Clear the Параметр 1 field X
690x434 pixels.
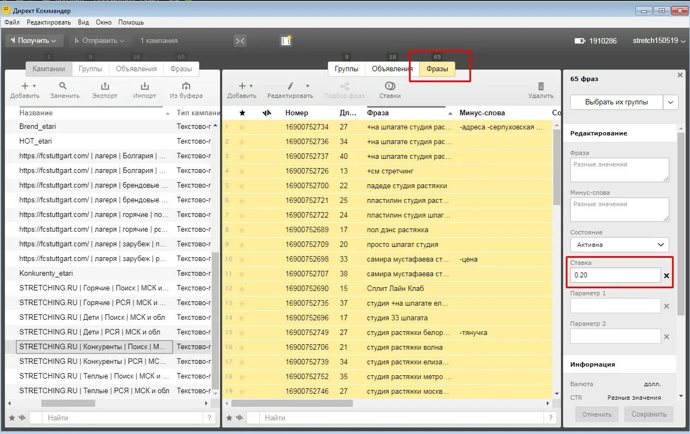667,306
